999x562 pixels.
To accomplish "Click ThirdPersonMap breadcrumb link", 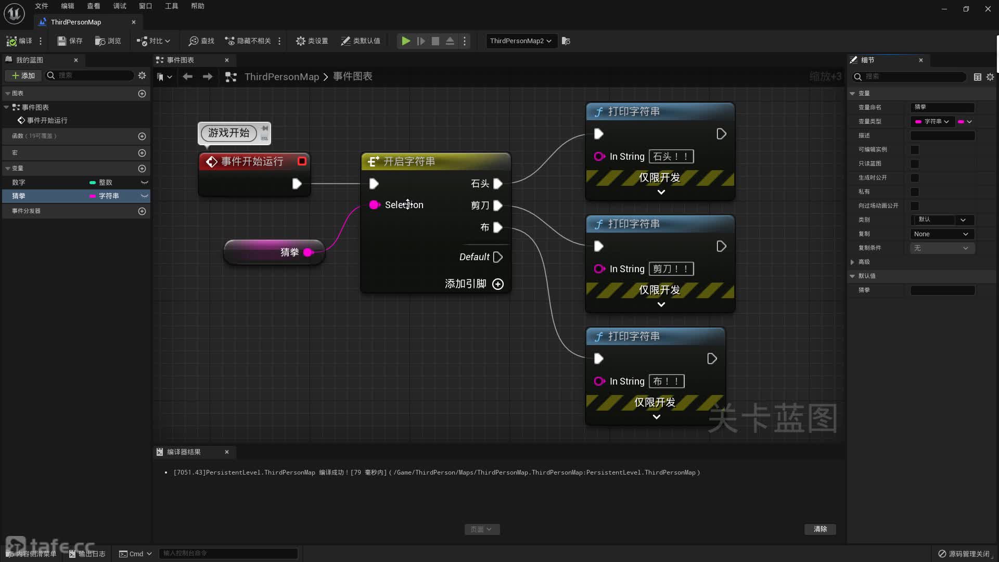I will pos(281,76).
